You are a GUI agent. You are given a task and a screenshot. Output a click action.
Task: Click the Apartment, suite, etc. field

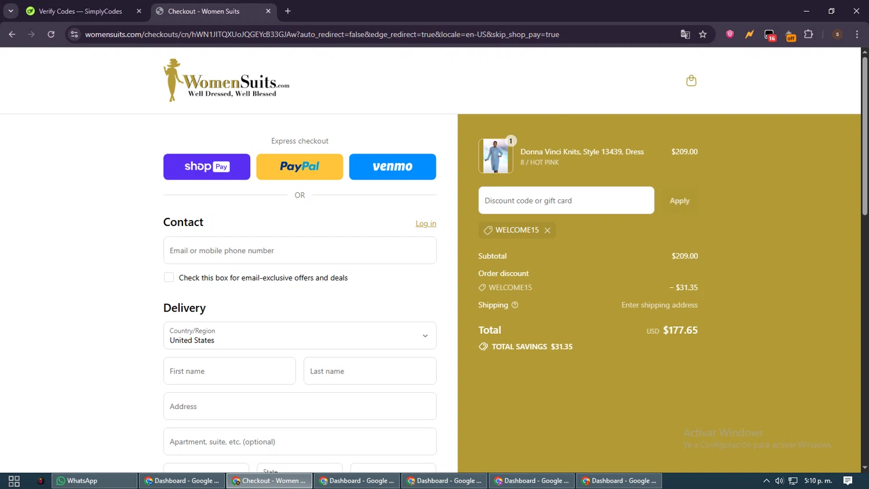(300, 441)
